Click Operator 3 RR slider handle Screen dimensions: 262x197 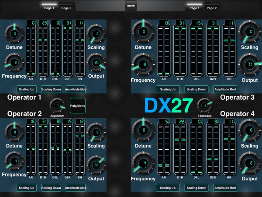click(229, 40)
